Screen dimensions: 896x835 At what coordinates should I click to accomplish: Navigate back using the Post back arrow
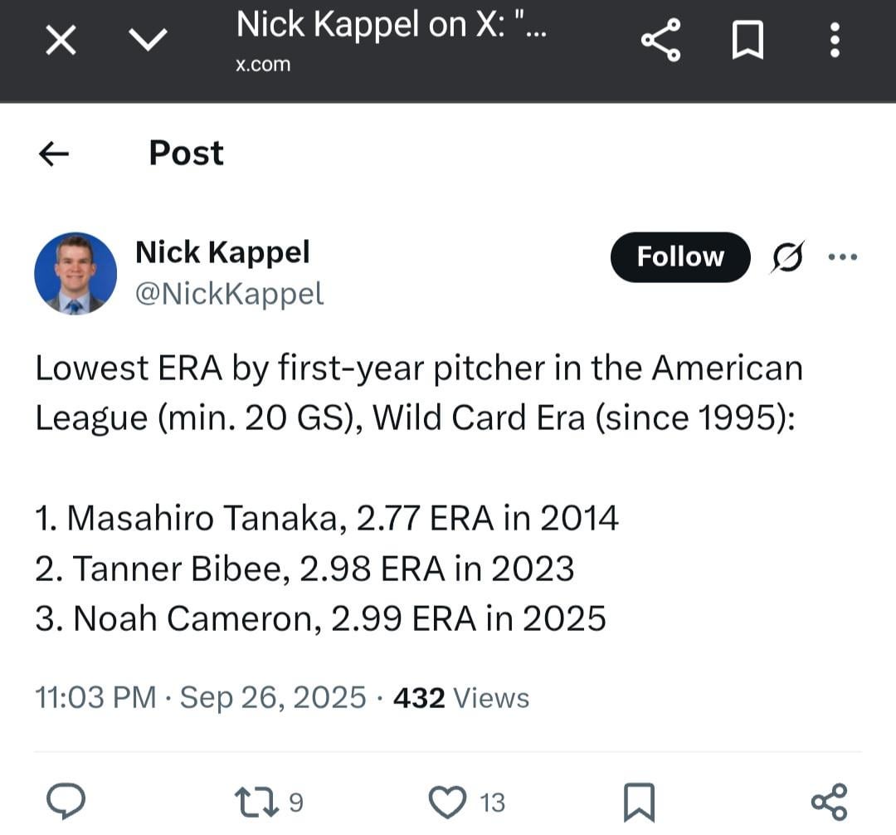(x=51, y=153)
